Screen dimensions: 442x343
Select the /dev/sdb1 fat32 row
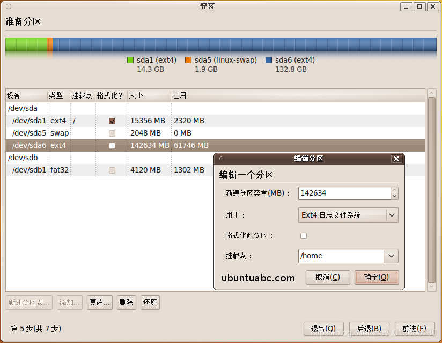(110, 170)
